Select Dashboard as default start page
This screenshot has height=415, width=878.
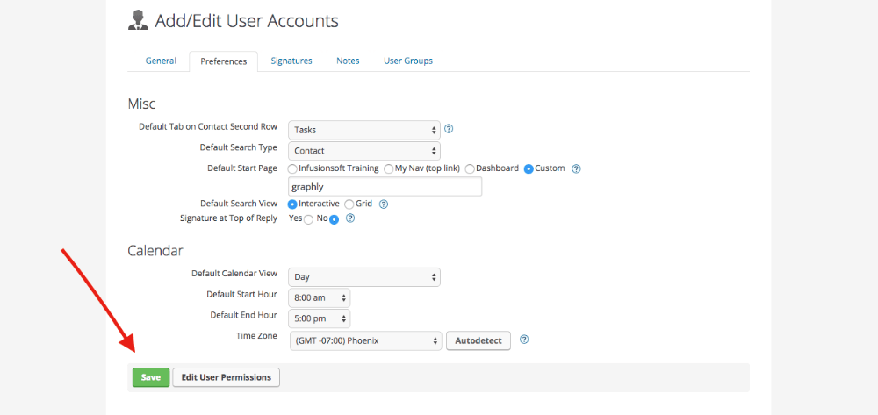[x=470, y=169]
